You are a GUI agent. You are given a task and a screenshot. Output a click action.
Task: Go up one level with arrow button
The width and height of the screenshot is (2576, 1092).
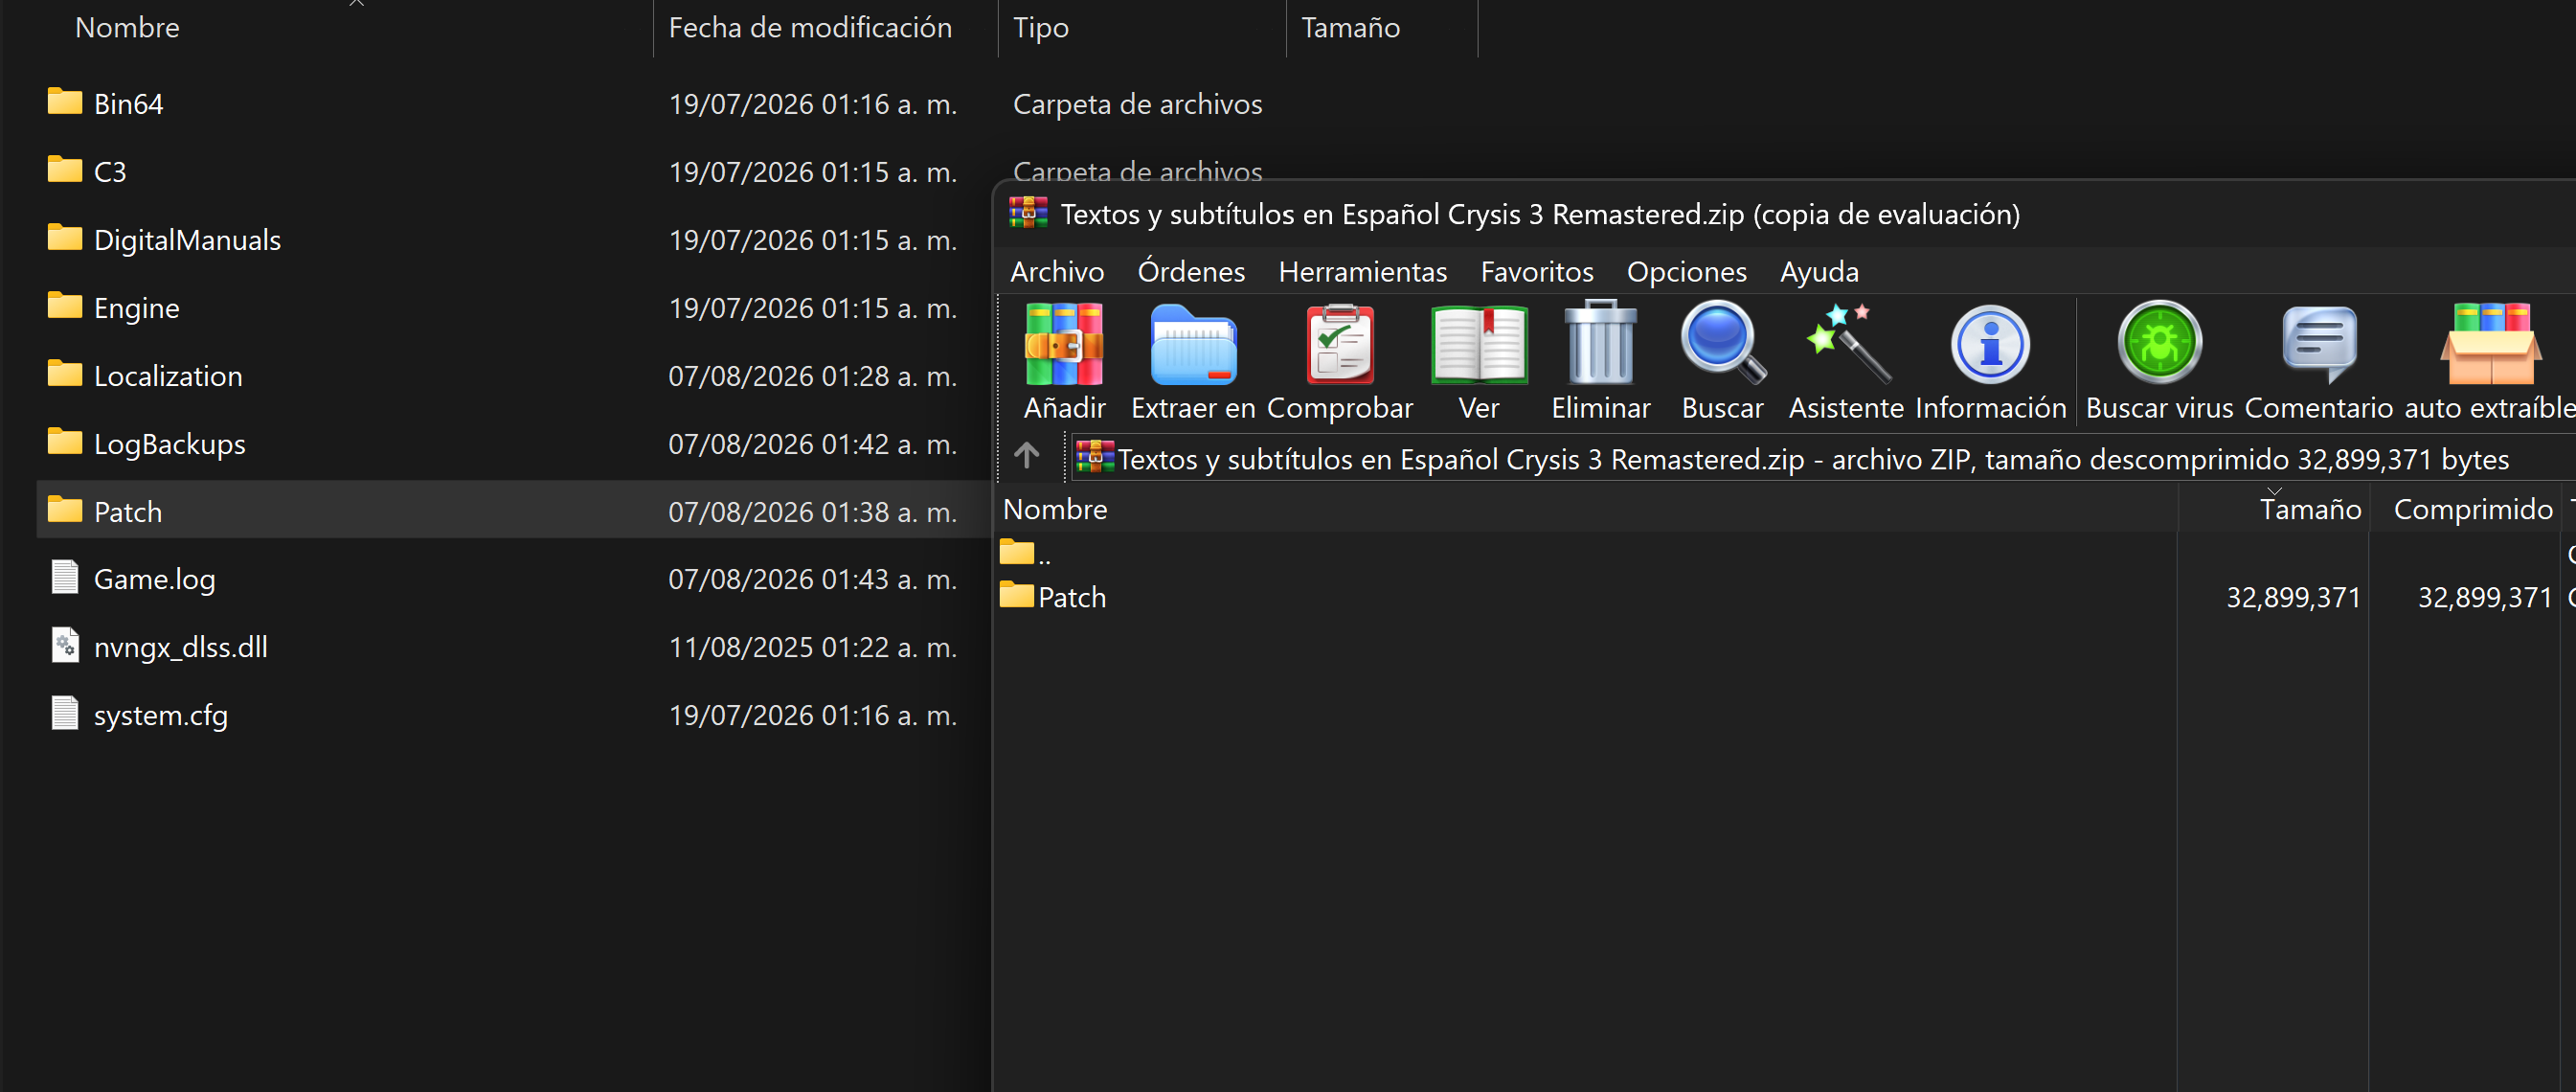[x=1027, y=456]
